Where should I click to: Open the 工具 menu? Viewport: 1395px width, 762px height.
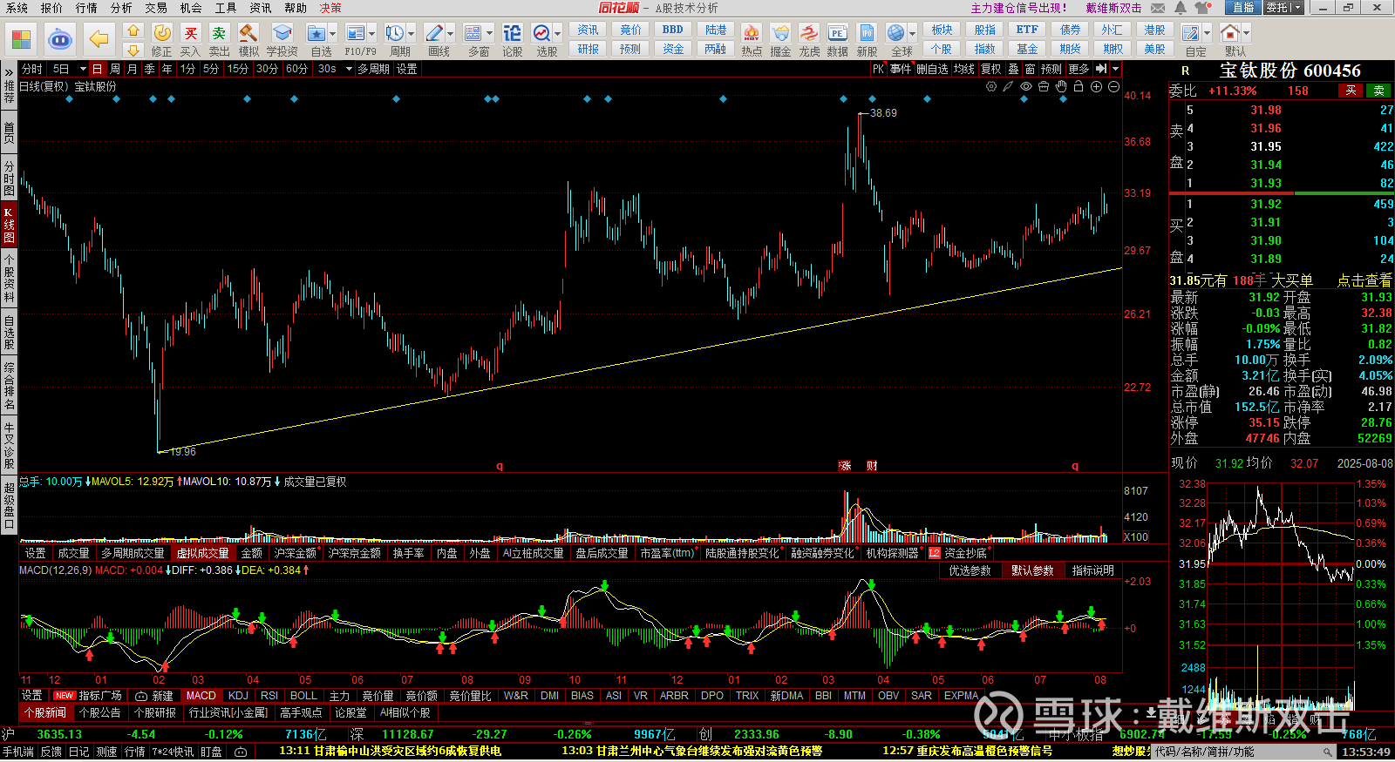[226, 8]
